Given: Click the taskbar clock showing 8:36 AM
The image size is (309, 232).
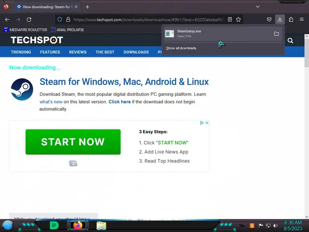Looking at the screenshot, I should pos(293,225).
